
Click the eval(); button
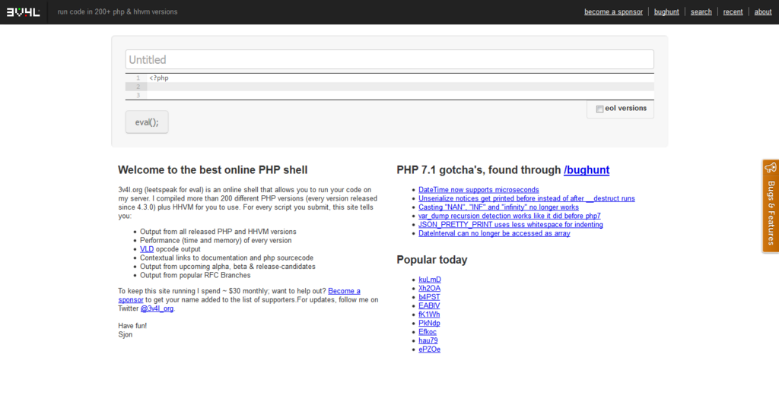pos(147,122)
